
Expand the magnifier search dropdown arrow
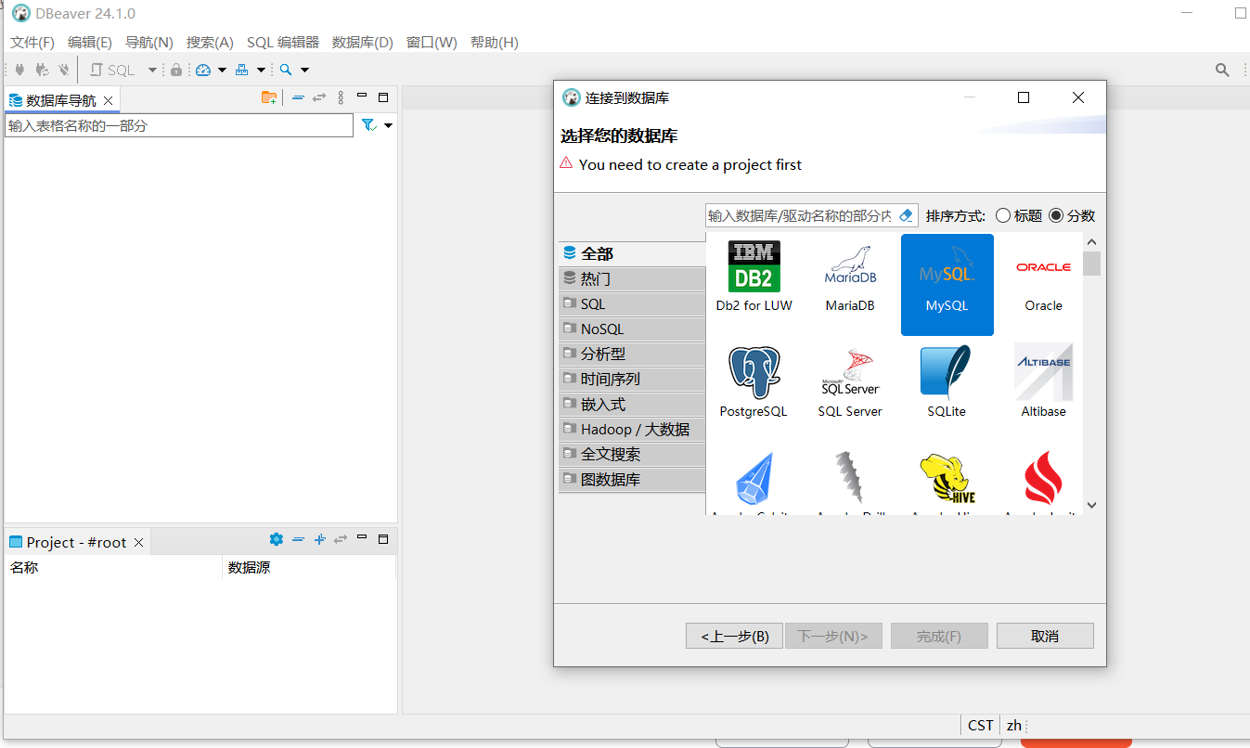coord(304,71)
